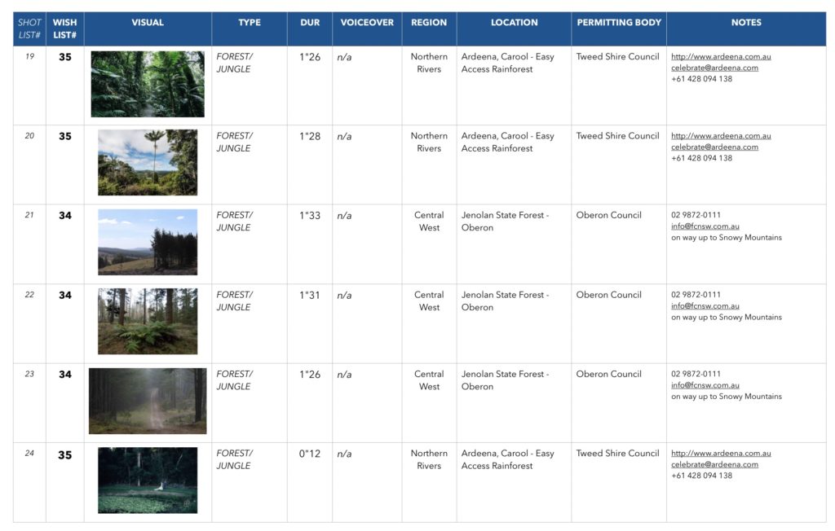Click the DUR column header
Image resolution: width=835 pixels, height=531 pixels.
click(x=310, y=29)
